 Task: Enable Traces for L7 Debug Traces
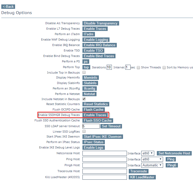(x=95, y=29)
